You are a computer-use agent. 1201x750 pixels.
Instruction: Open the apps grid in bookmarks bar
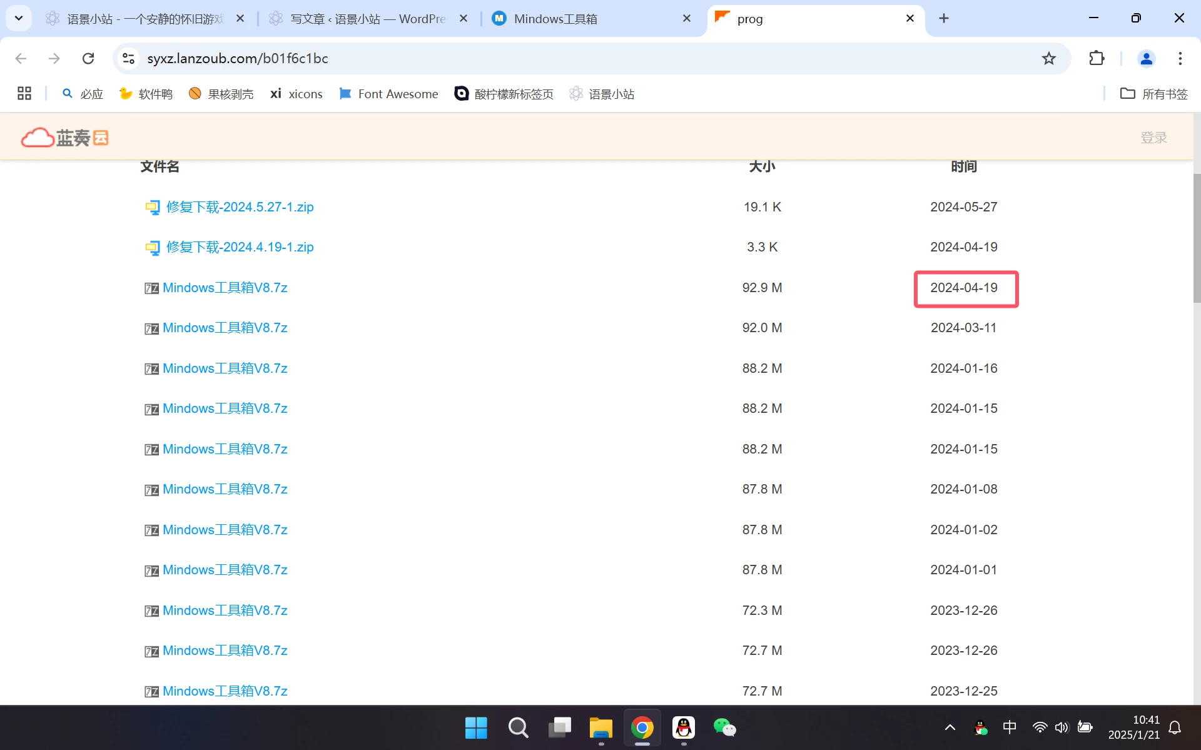click(24, 94)
